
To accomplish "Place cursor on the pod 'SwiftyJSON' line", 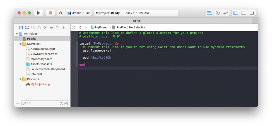I will (98, 58).
